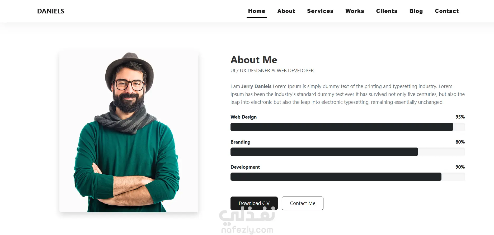This screenshot has width=494, height=235.
Task: Click the bold Jerry Daniels name text
Action: tap(256, 86)
